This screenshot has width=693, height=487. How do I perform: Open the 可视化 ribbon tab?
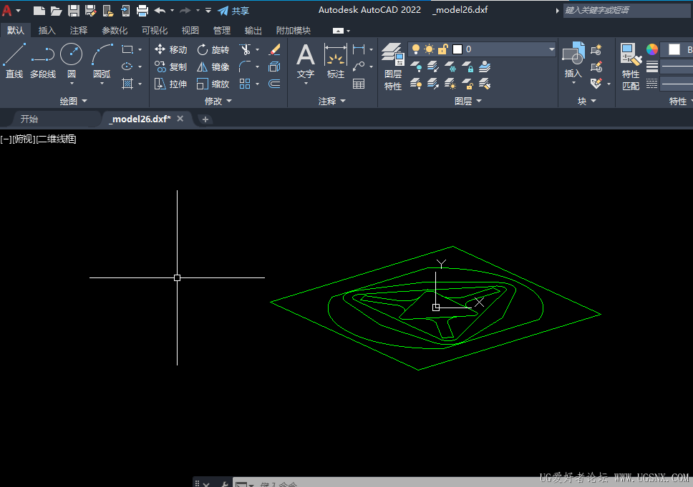point(155,31)
